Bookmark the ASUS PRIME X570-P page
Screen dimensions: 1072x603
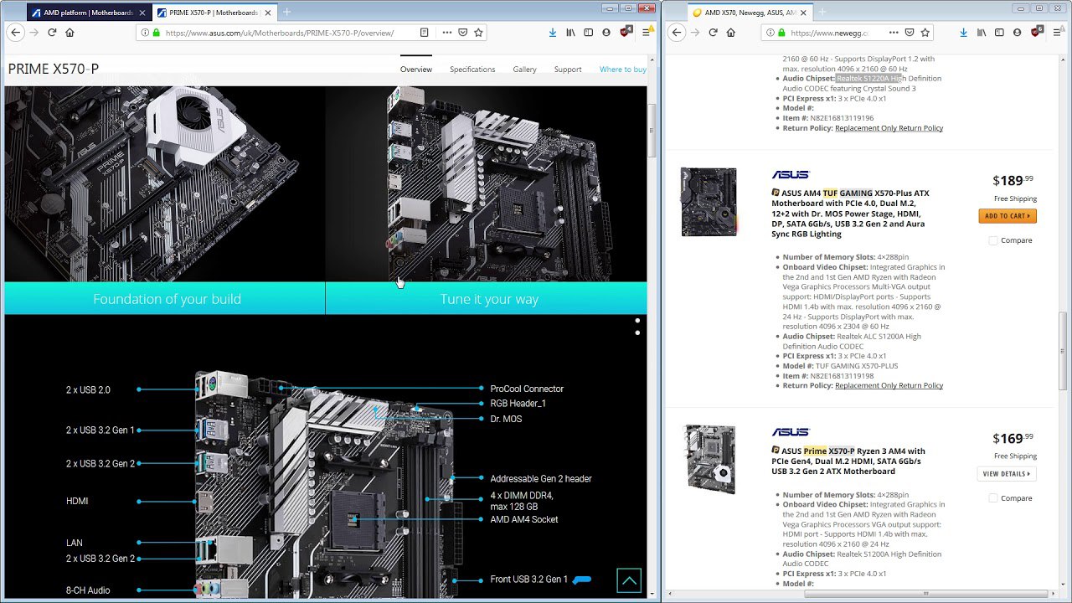coord(478,33)
